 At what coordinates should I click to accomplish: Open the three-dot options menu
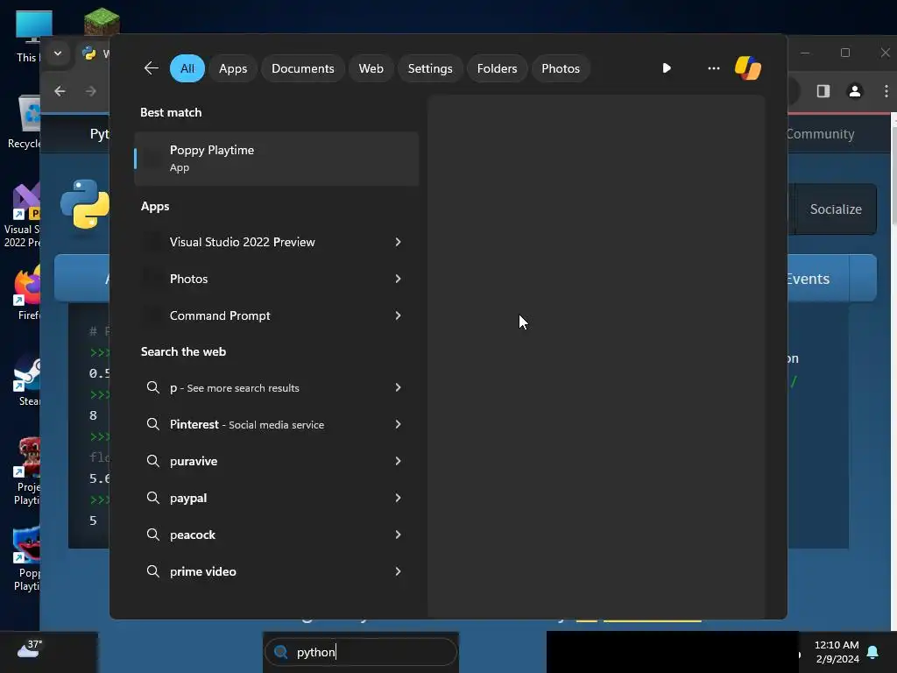pos(713,68)
